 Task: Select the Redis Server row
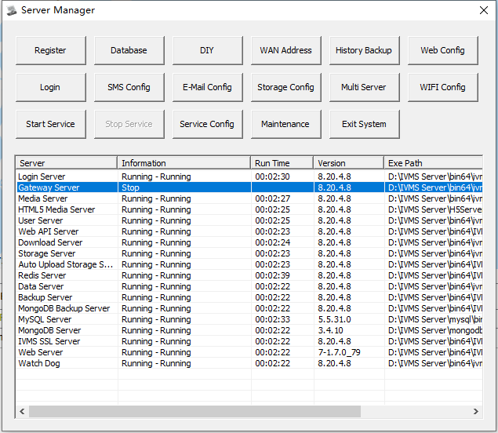pos(249,275)
